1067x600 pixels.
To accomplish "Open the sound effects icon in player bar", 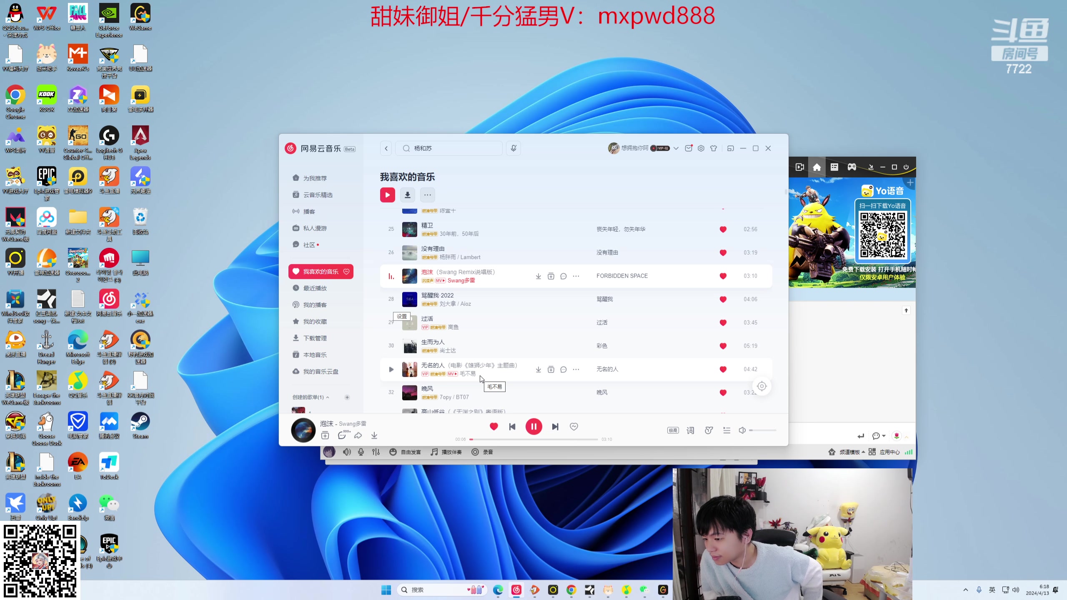I will [x=709, y=430].
